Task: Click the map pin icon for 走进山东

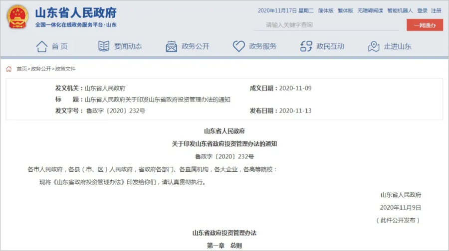Action: pyautogui.click(x=374, y=46)
